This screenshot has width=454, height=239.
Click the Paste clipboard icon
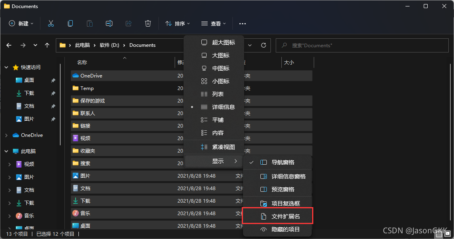pyautogui.click(x=89, y=24)
